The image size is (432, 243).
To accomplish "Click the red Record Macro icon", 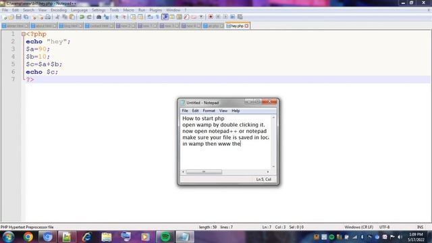I will tap(211, 17).
